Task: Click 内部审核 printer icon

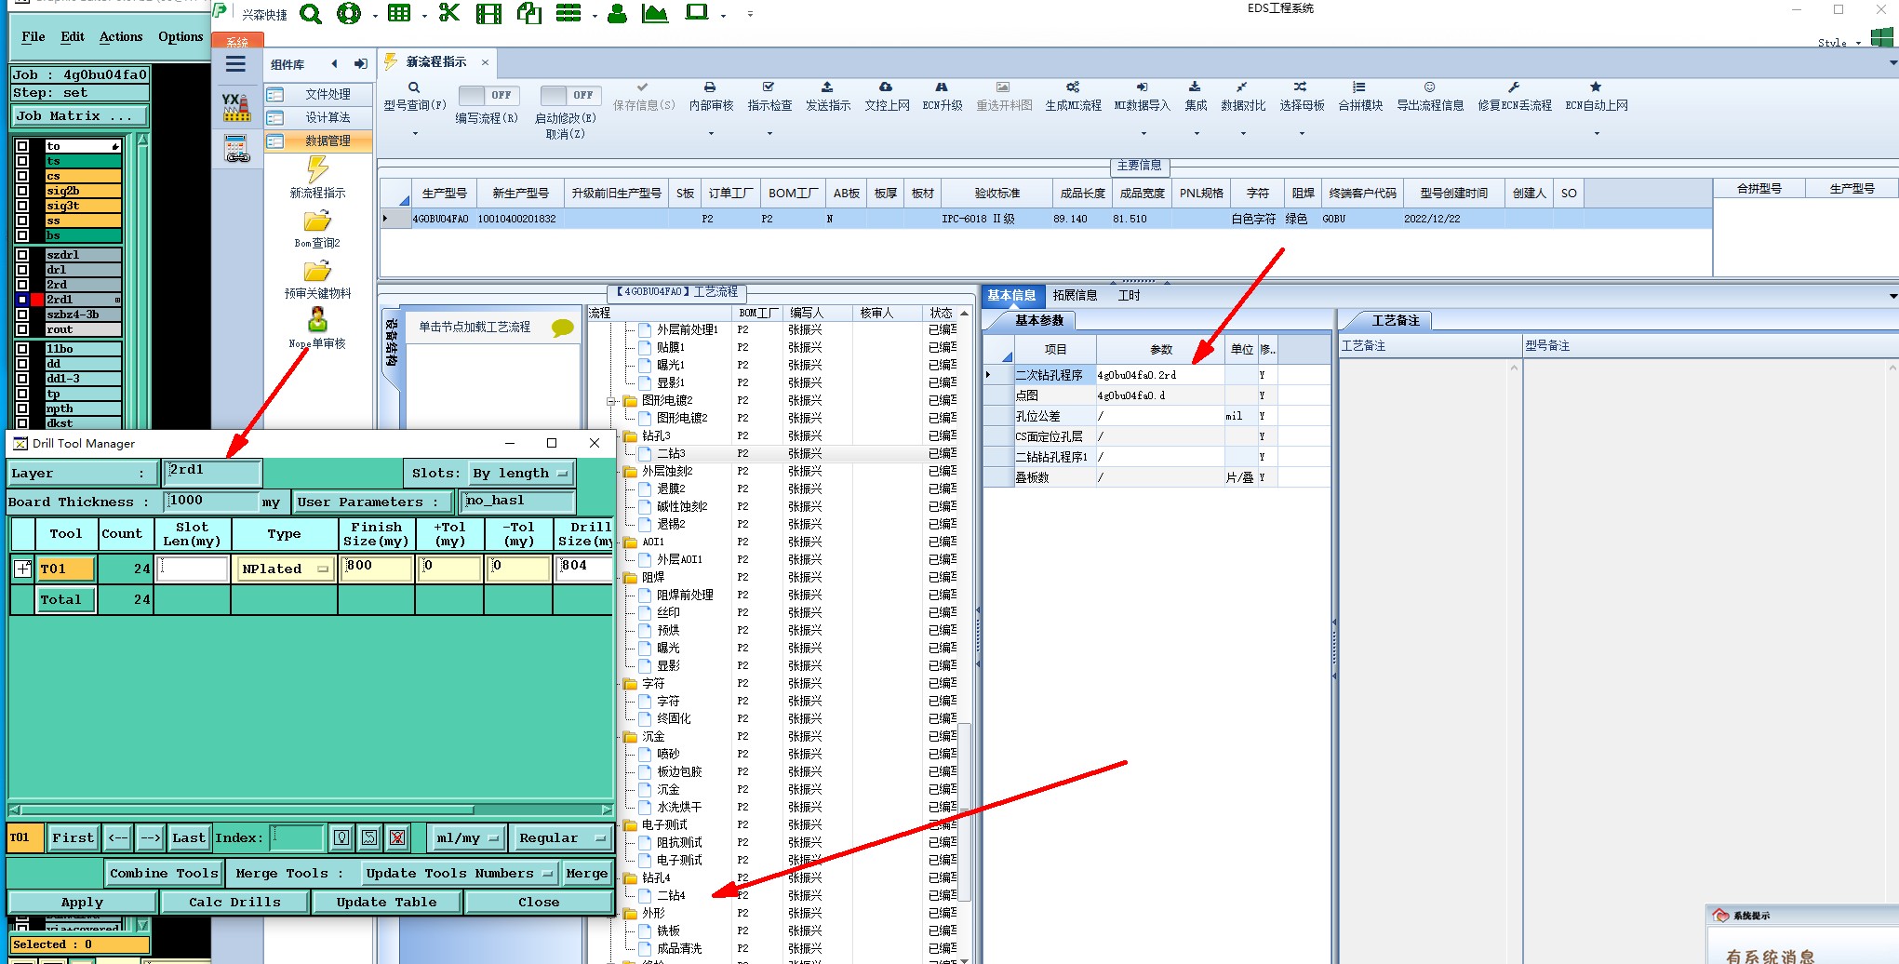Action: tap(710, 87)
